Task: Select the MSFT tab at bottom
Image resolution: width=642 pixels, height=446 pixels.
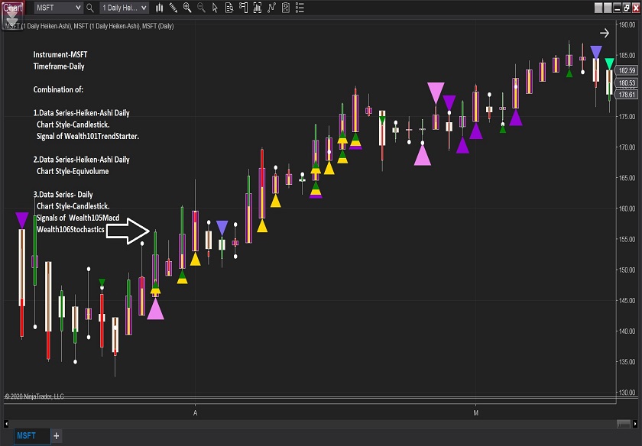Action: point(26,435)
